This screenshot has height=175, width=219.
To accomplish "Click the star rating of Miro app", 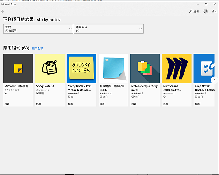I will 168,94.
